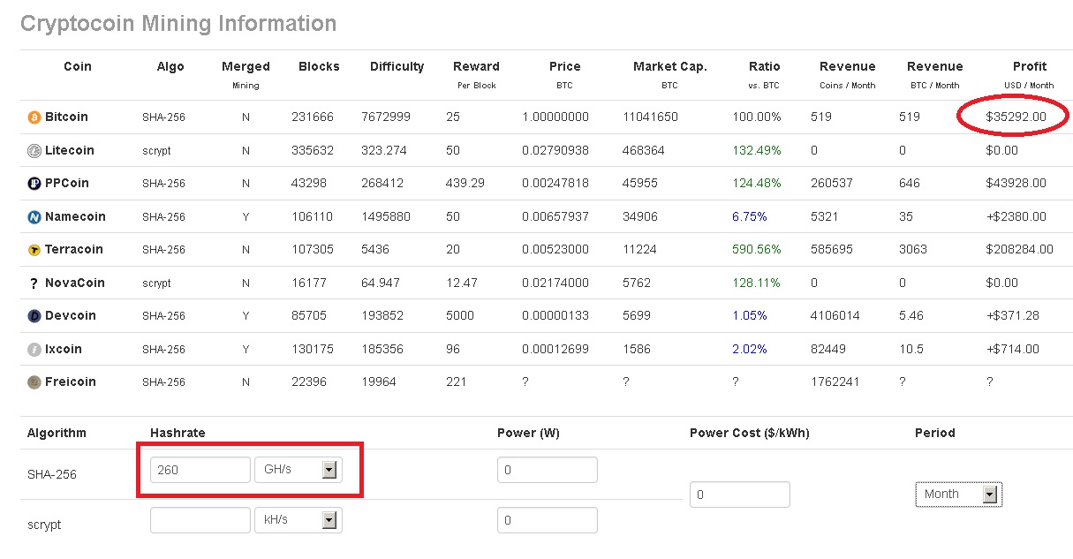The width and height of the screenshot is (1073, 559).
Task: Click the SHA-256 hashrate field showing 260
Action: (x=200, y=470)
